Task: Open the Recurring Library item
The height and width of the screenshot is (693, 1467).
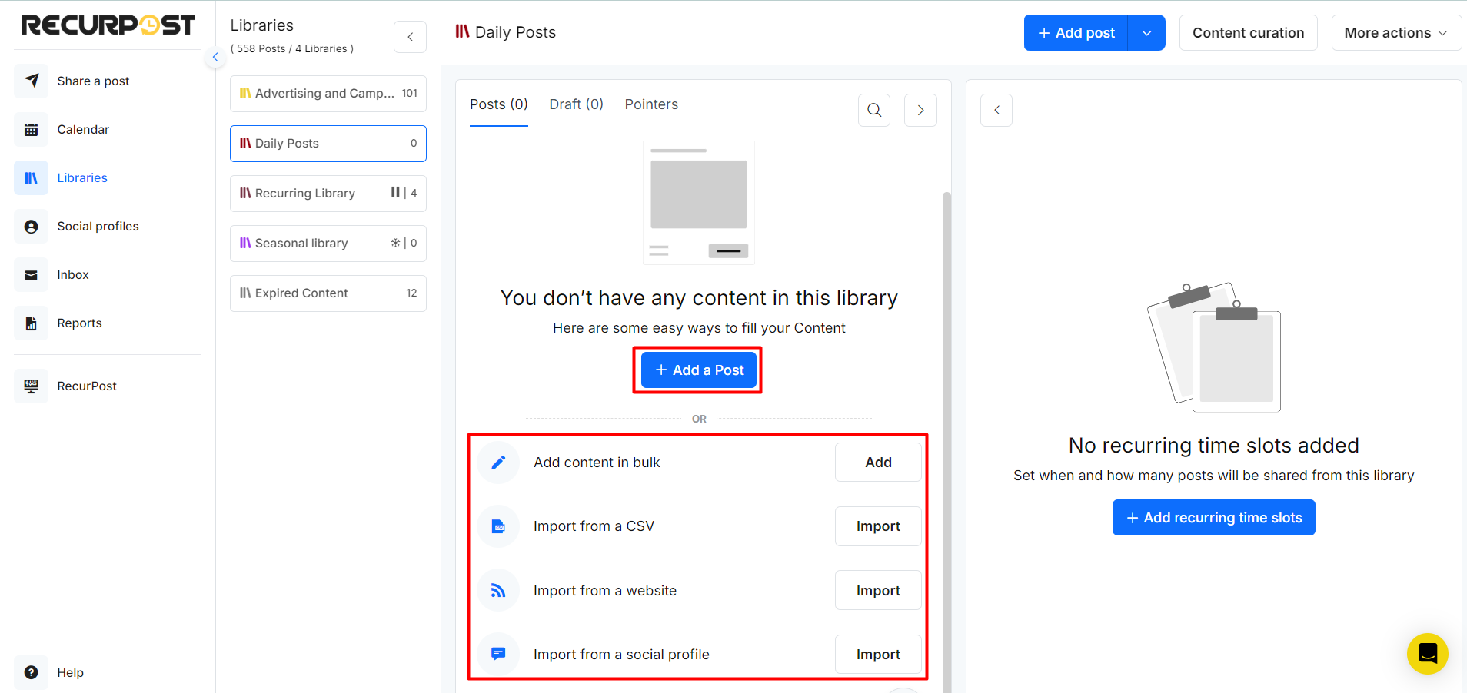Action: click(x=328, y=194)
